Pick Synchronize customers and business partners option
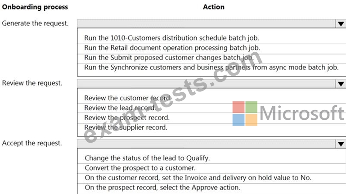This screenshot has width=346, height=194. [211, 67]
